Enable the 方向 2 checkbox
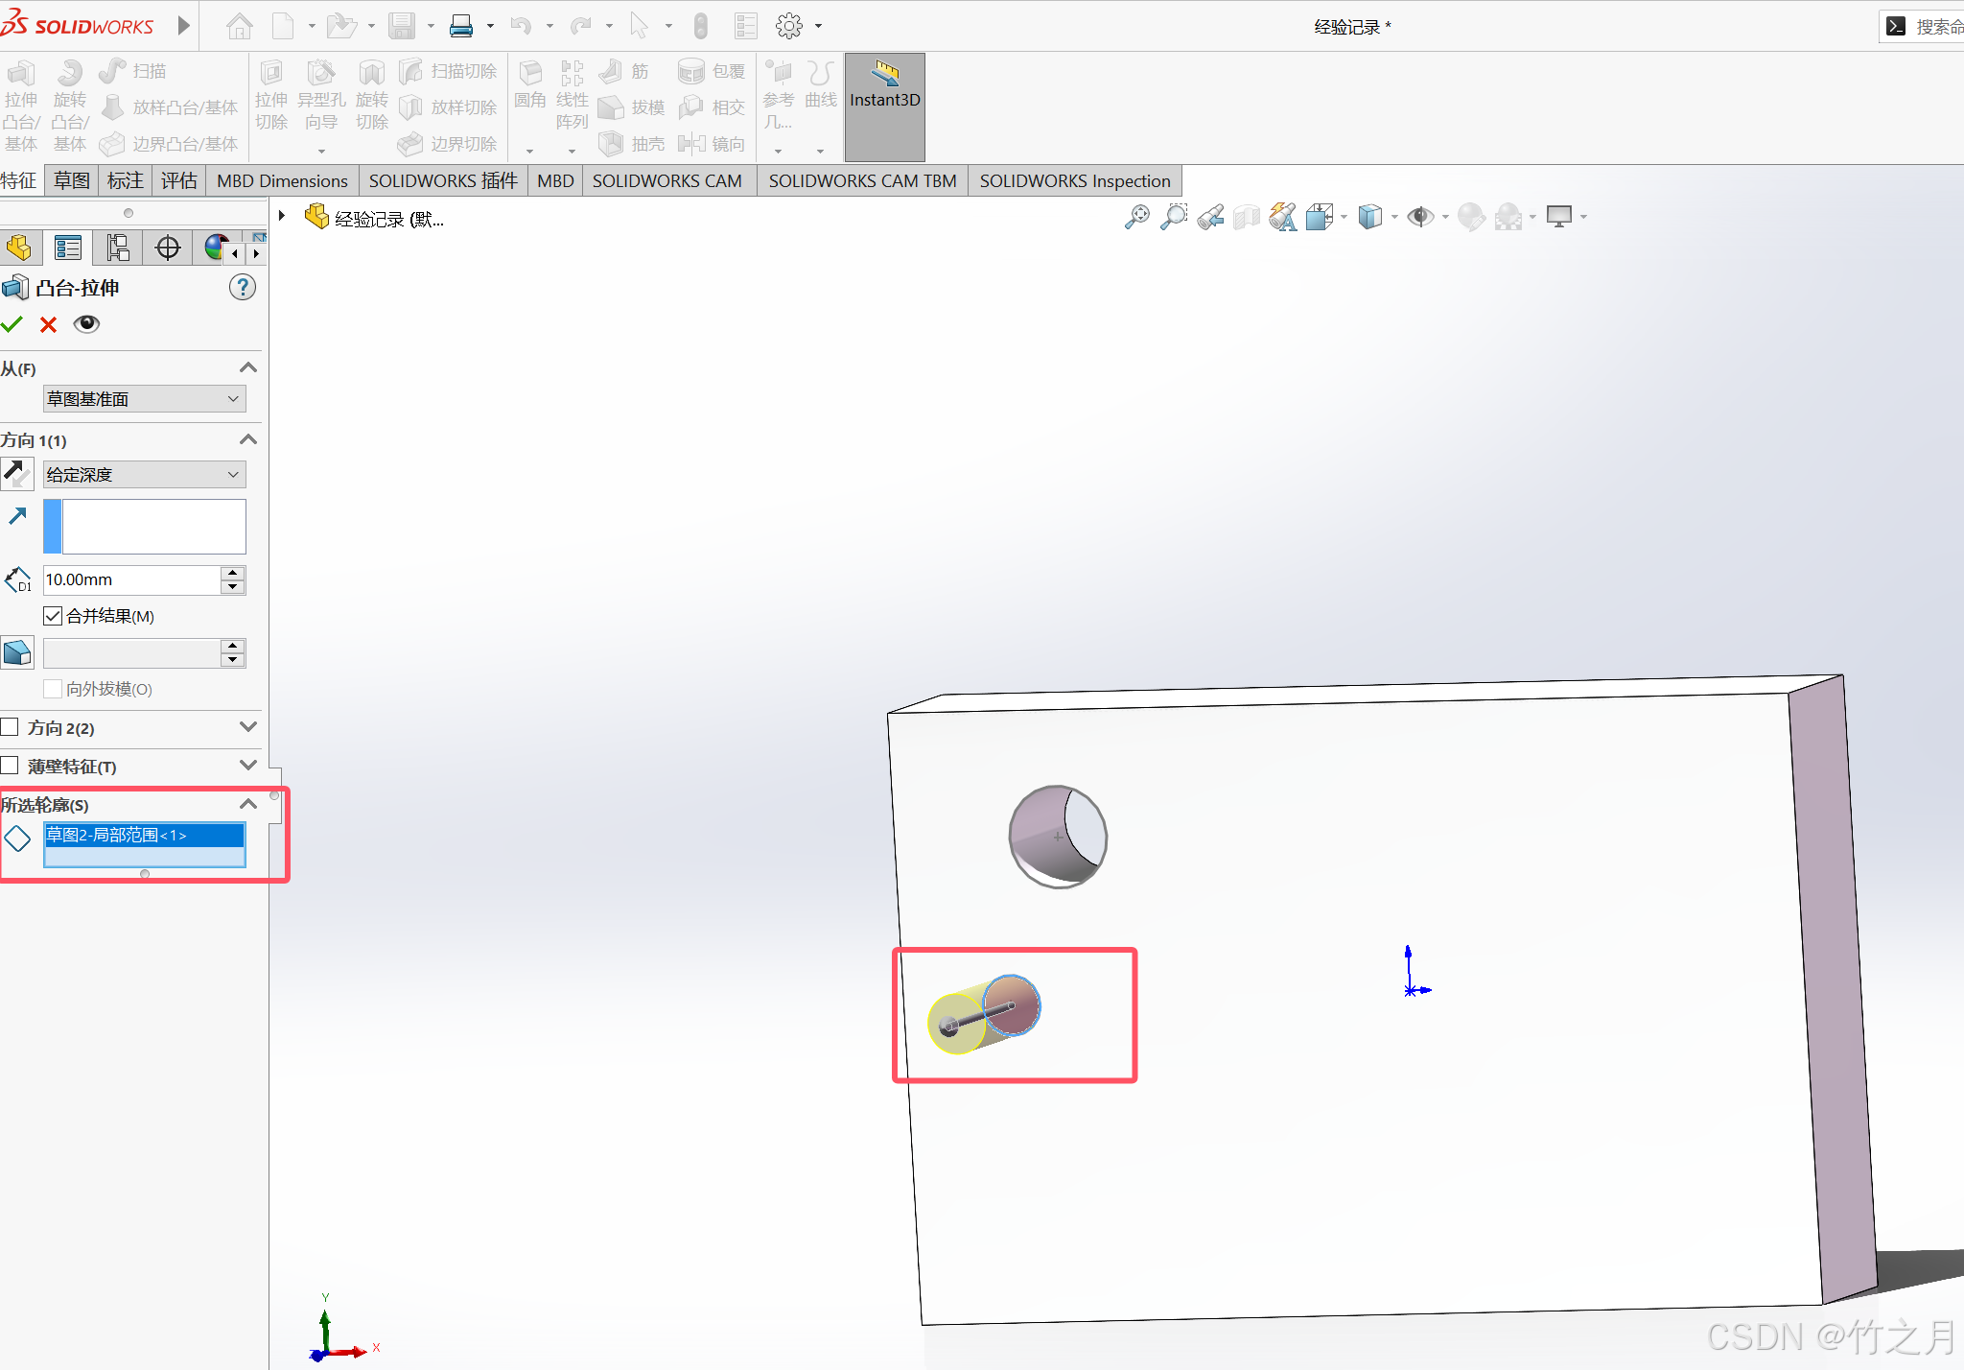 (11, 727)
